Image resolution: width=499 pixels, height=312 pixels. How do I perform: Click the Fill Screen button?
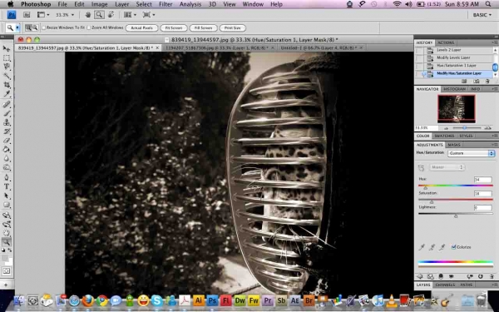(203, 28)
